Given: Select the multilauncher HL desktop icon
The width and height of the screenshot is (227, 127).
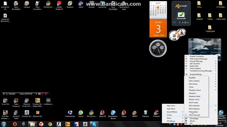Looking at the screenshot, I should click(x=48, y=102).
